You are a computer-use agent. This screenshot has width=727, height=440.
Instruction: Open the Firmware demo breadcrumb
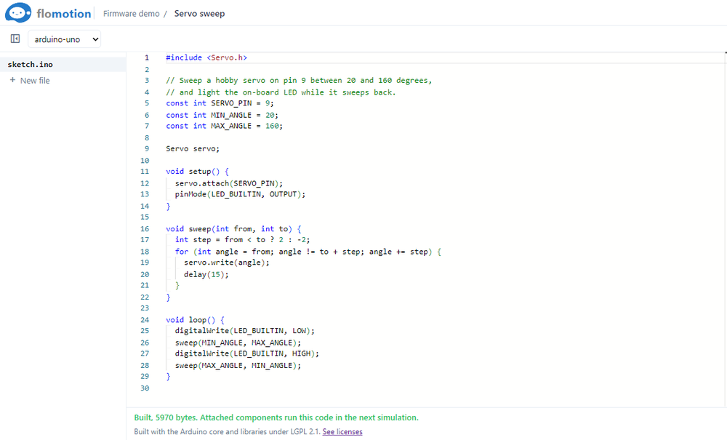(131, 13)
